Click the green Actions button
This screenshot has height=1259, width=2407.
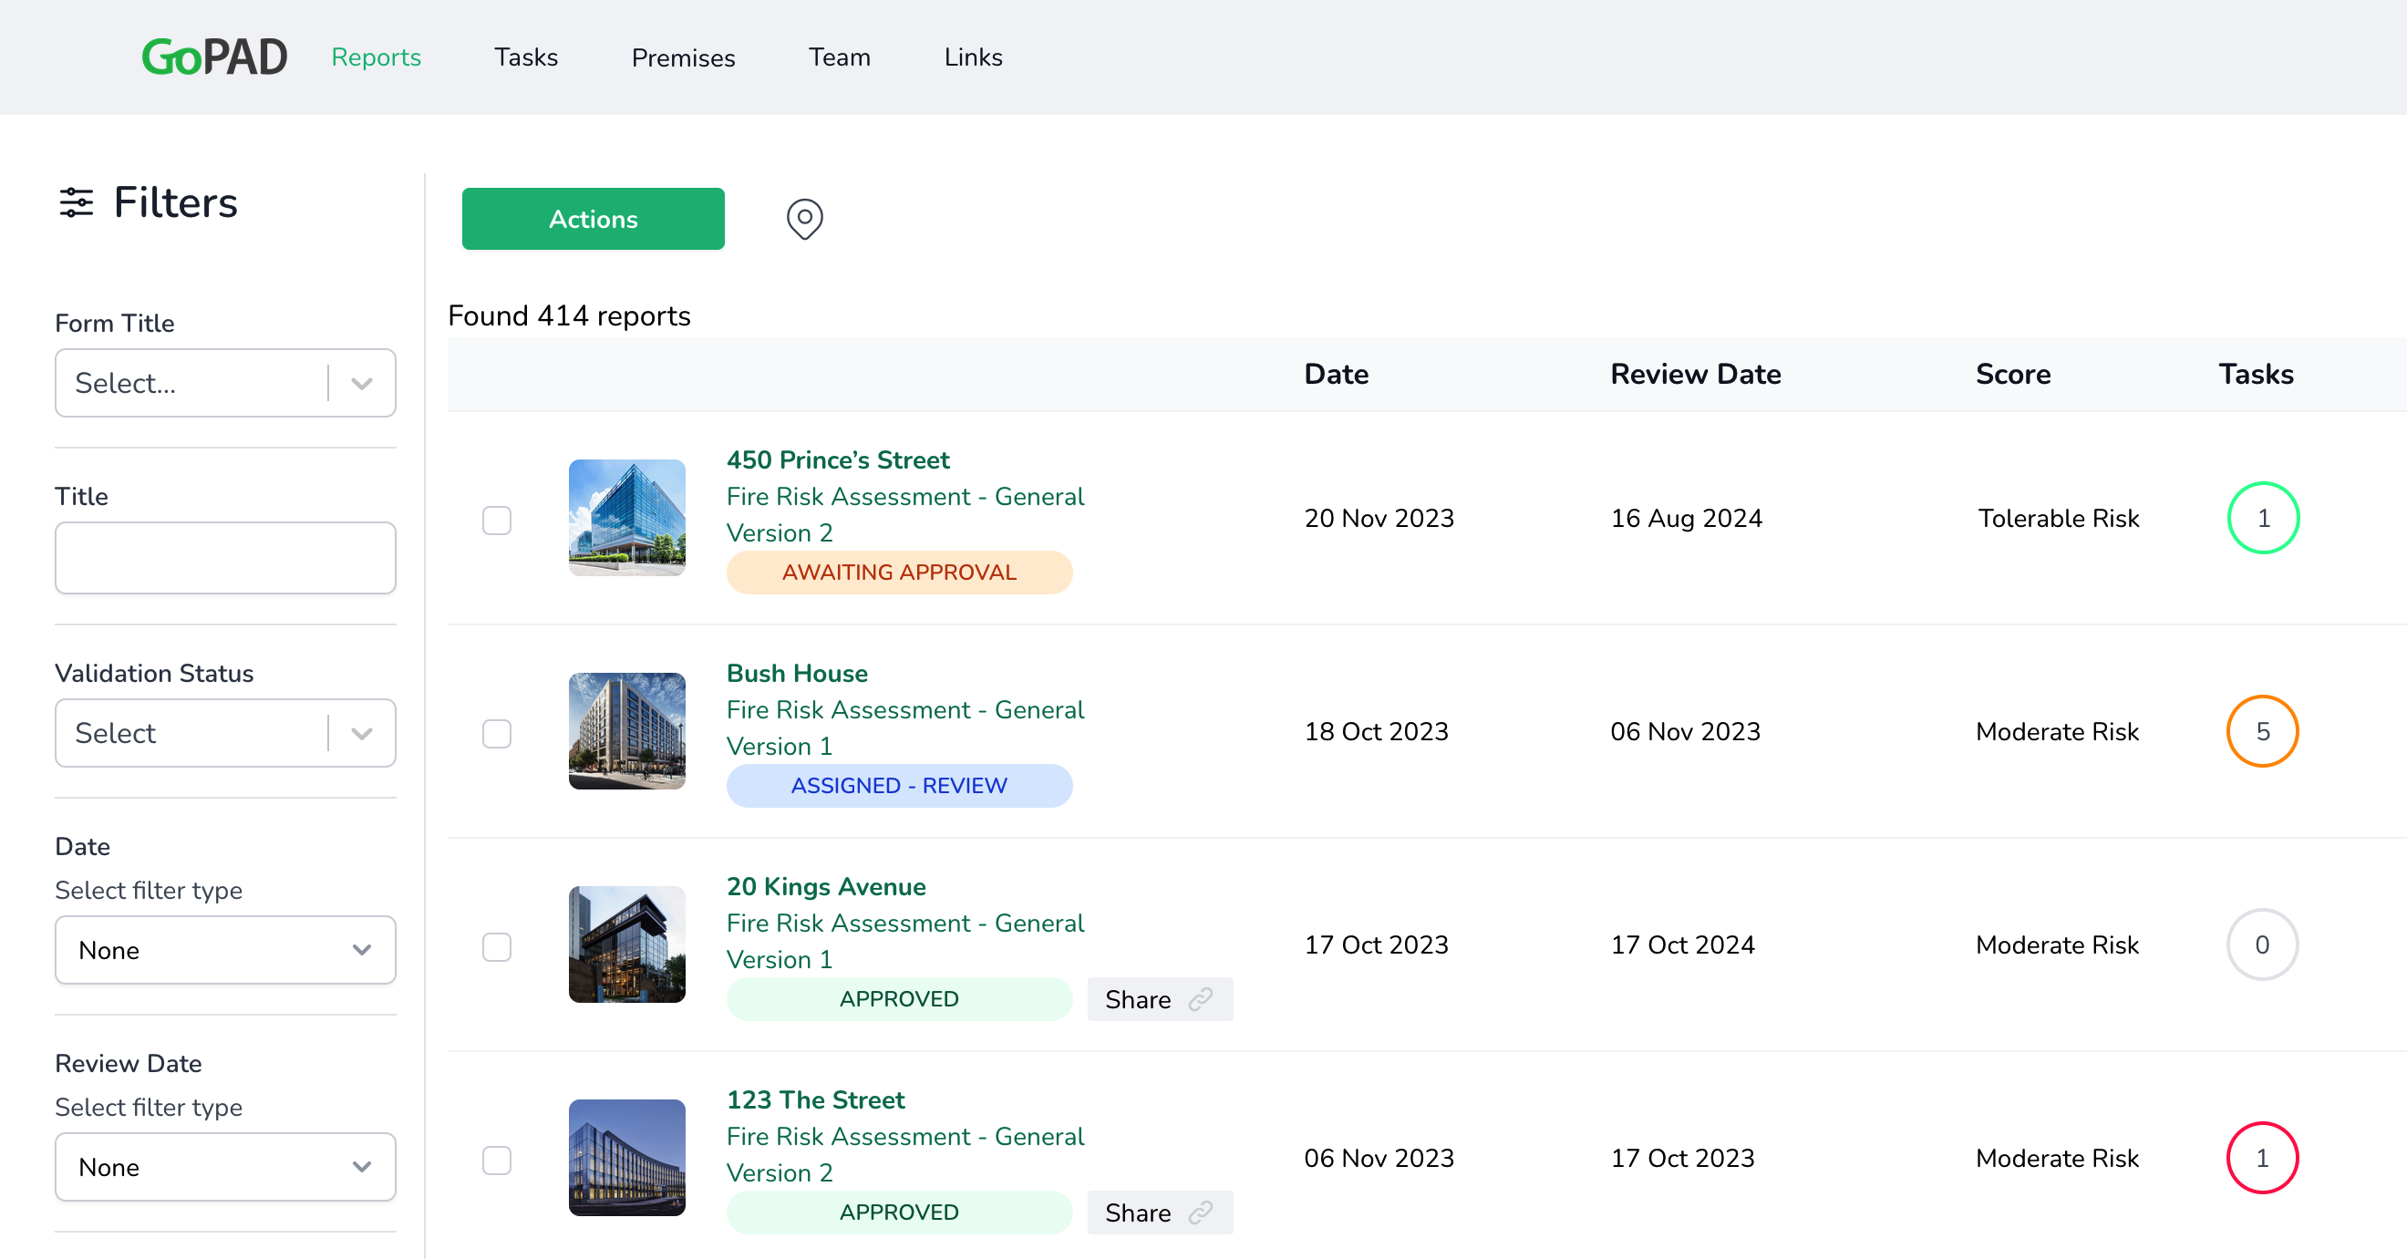(593, 219)
